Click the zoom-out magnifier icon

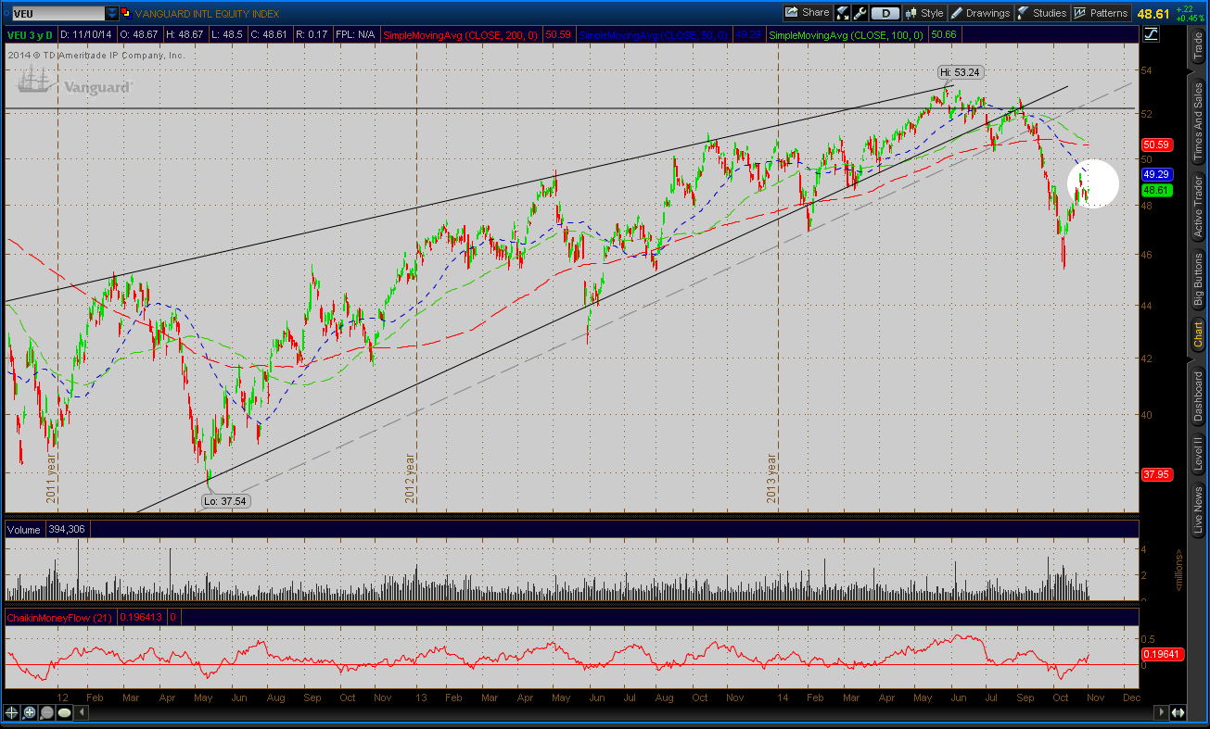[x=47, y=712]
